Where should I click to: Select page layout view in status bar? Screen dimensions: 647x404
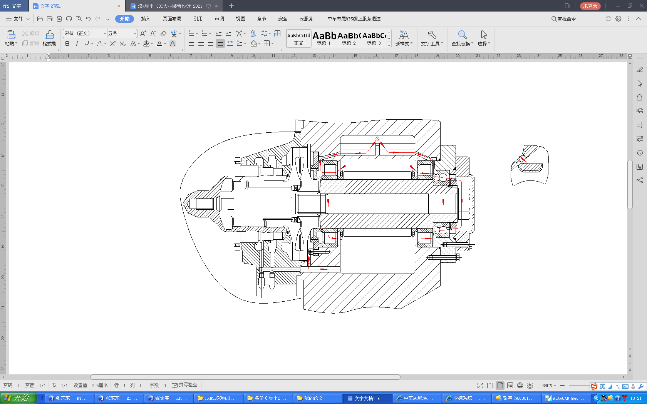point(500,386)
